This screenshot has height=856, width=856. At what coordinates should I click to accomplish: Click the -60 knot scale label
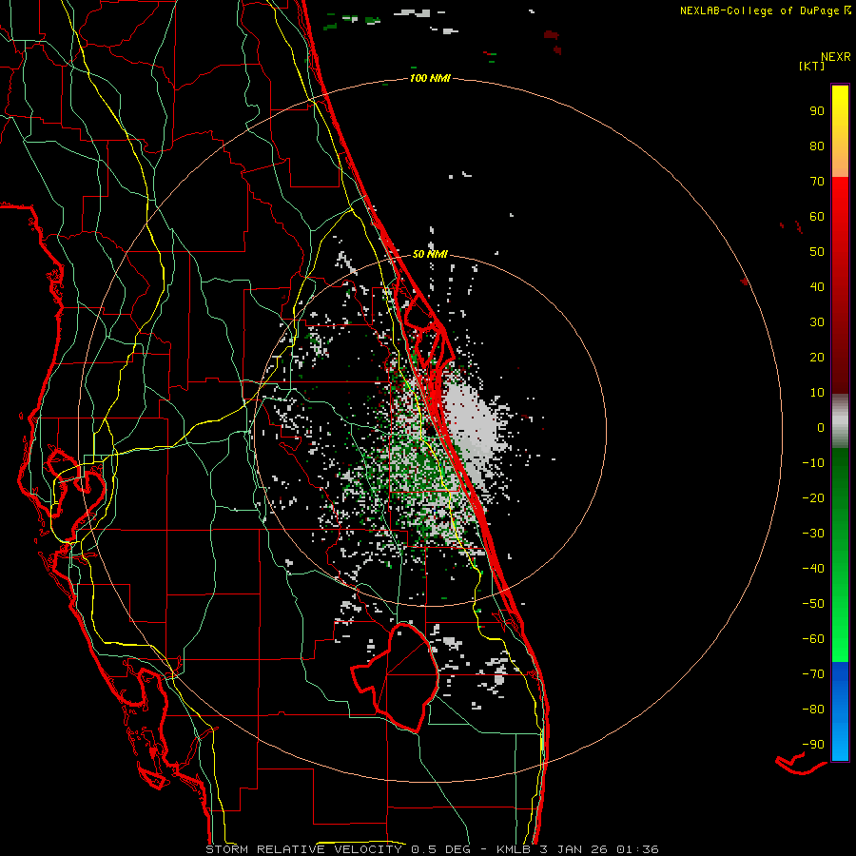813,639
